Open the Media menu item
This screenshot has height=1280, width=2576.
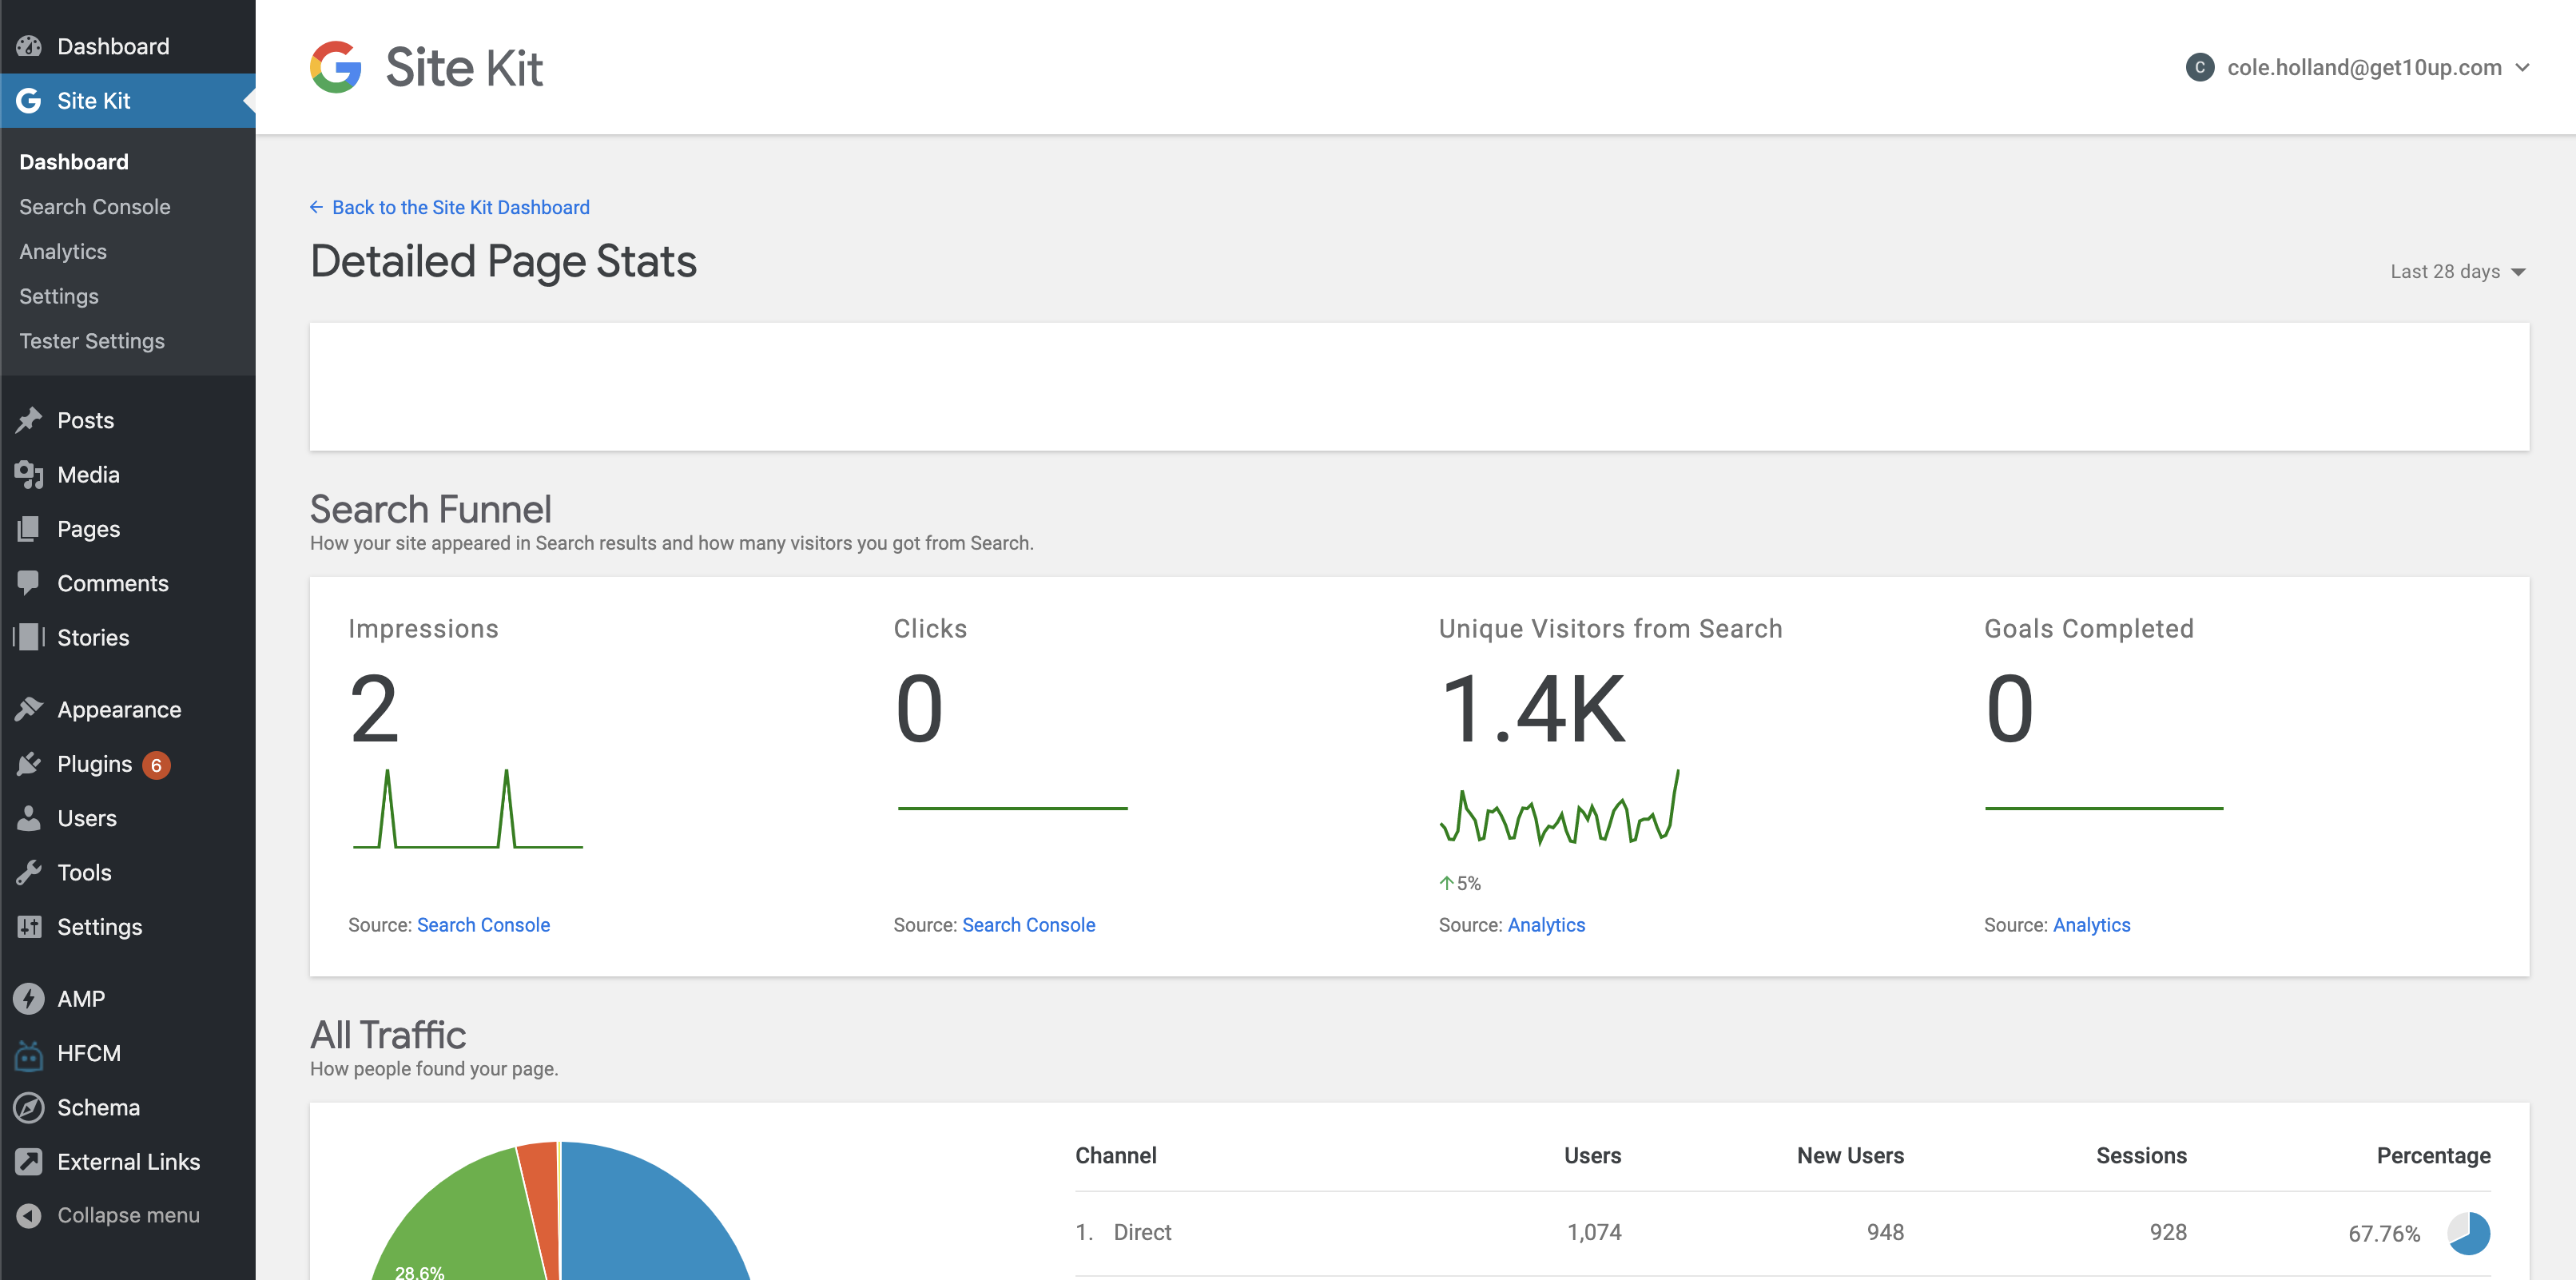89,474
